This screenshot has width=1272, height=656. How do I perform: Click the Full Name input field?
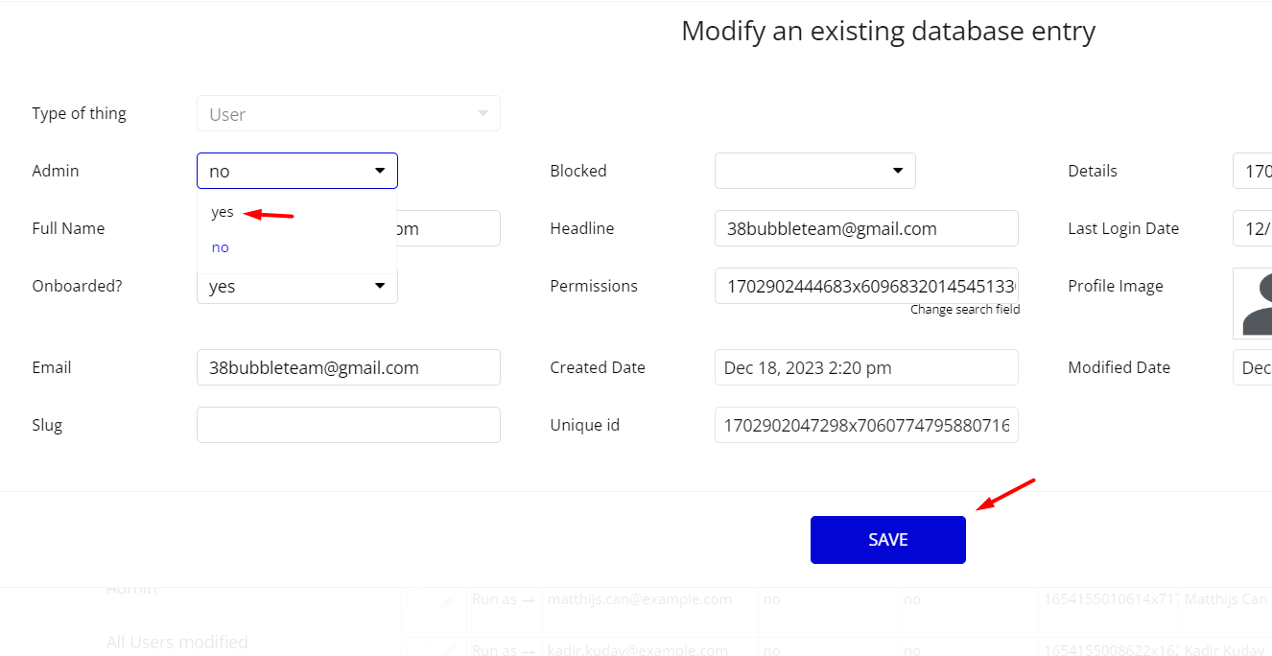tap(348, 228)
